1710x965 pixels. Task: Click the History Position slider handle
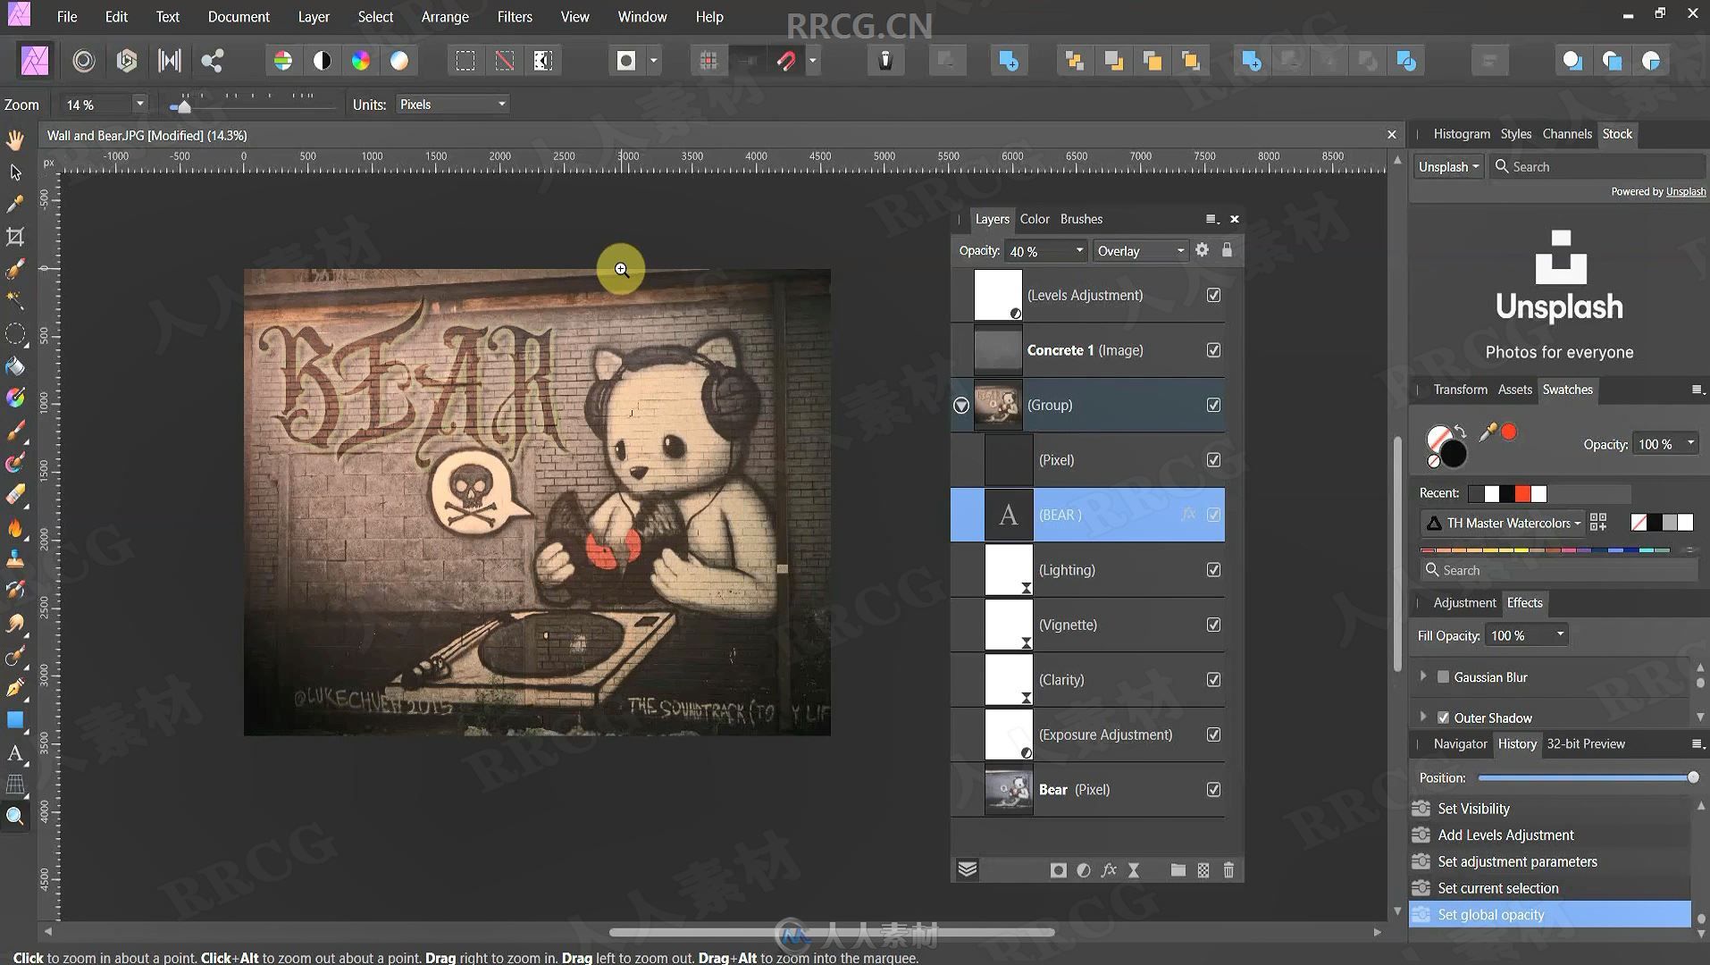[x=1692, y=777]
